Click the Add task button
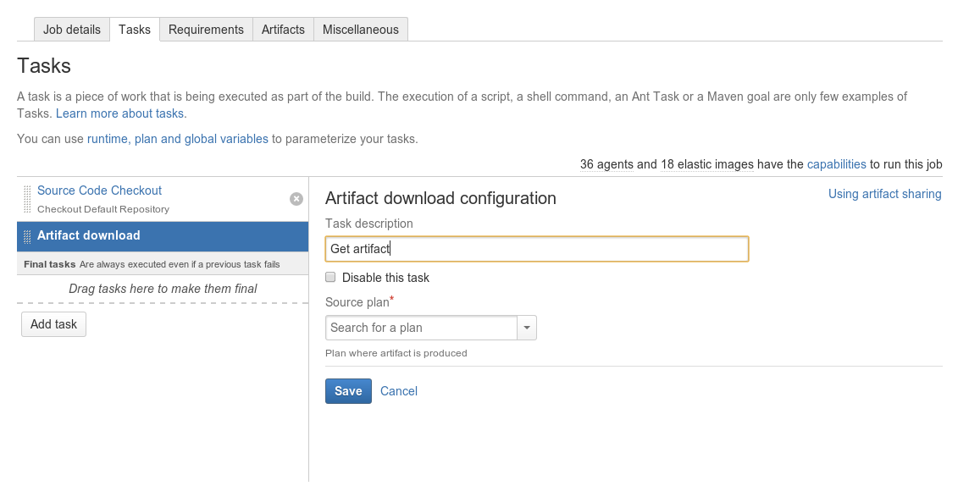The image size is (958, 486). [53, 324]
